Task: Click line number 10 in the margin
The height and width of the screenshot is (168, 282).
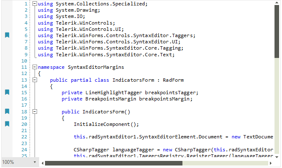Action: (24, 61)
